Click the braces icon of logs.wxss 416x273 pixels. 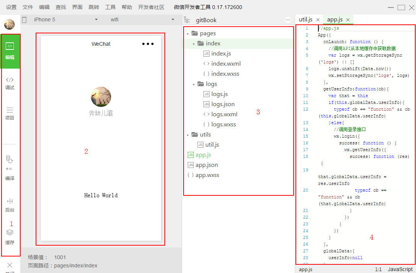click(x=206, y=124)
